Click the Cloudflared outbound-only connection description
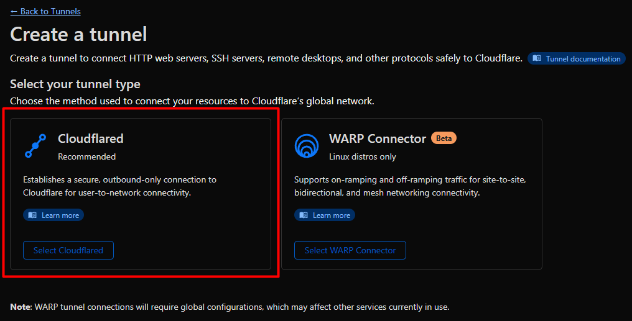The image size is (632, 321). [119, 186]
